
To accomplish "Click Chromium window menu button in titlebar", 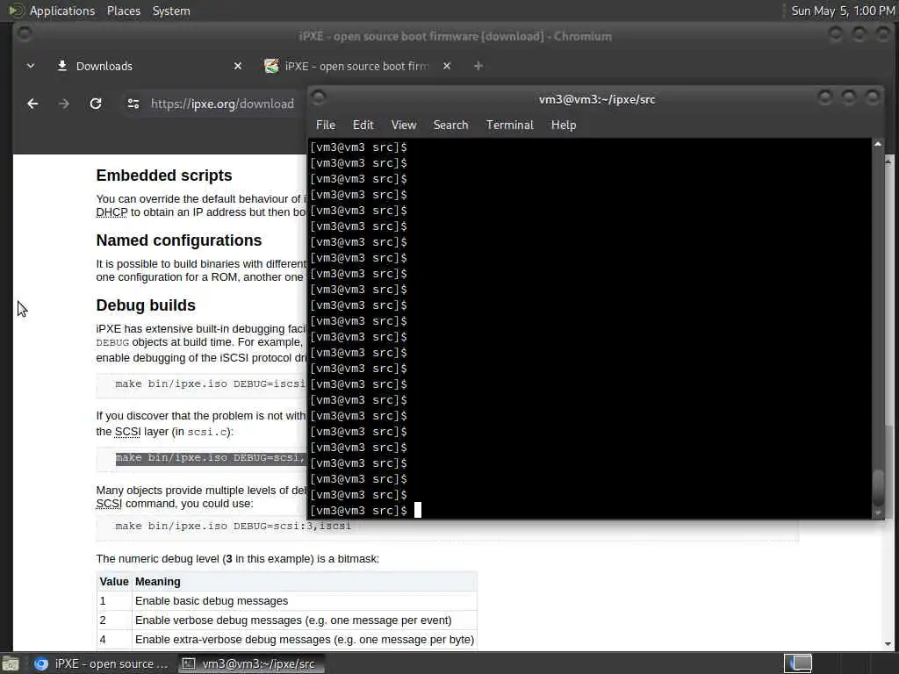I will [24, 34].
